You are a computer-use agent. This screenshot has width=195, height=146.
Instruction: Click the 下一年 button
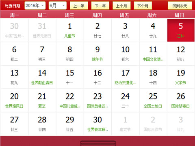100,6
